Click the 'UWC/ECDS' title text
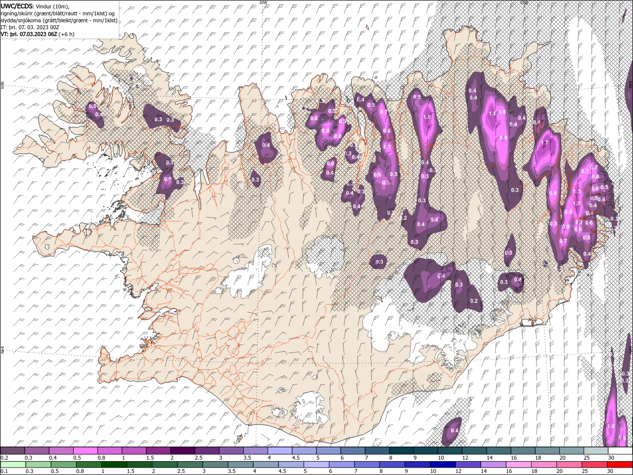The height and width of the screenshot is (475, 633). click(17, 6)
